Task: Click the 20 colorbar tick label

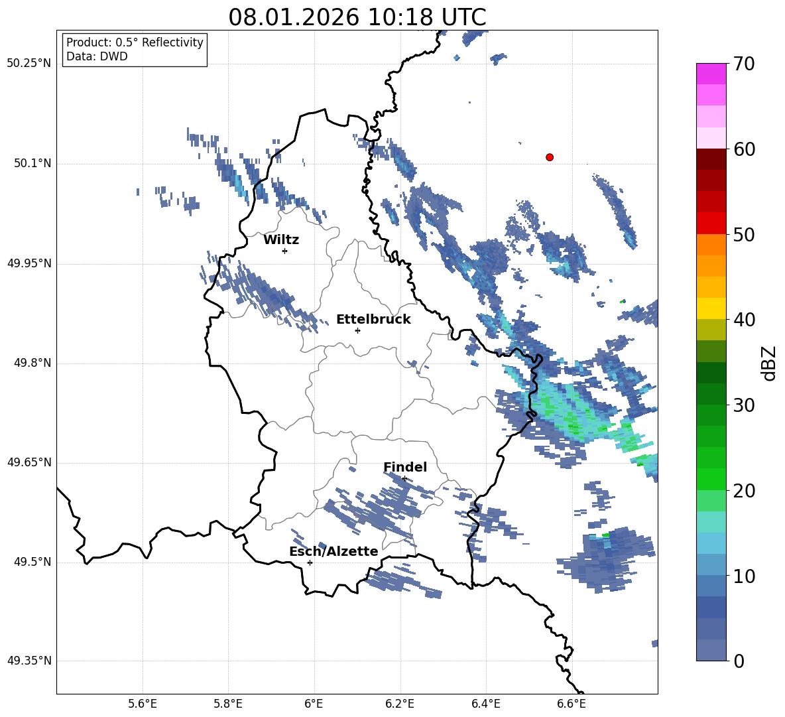Action: 743,490
